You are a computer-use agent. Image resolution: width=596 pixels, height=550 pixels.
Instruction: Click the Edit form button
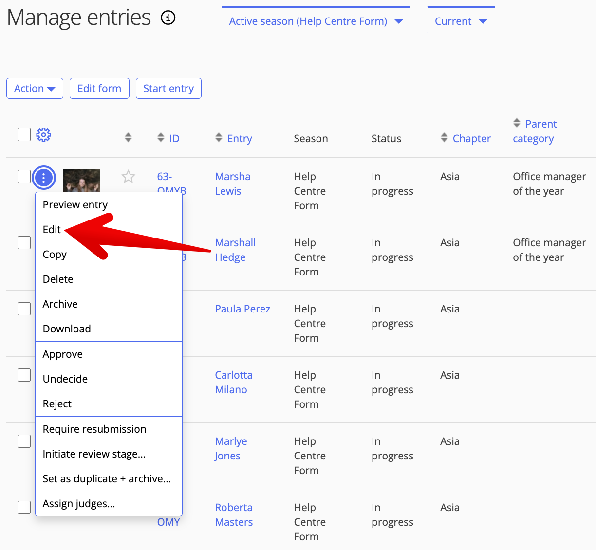point(99,89)
